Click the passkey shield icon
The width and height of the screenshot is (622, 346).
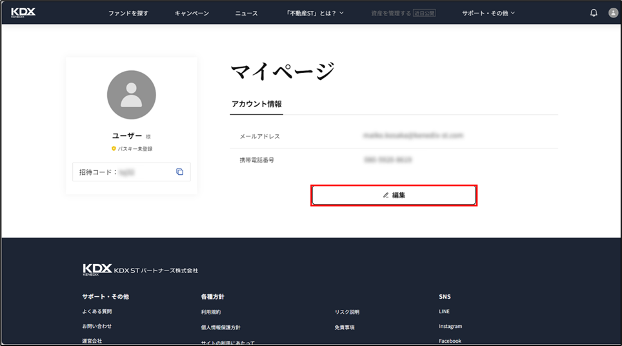pos(114,148)
